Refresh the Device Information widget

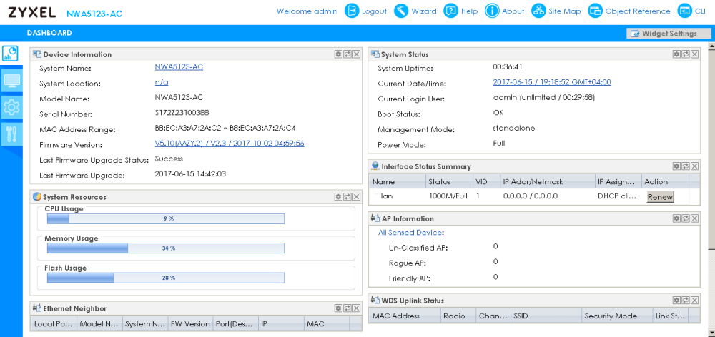click(347, 54)
